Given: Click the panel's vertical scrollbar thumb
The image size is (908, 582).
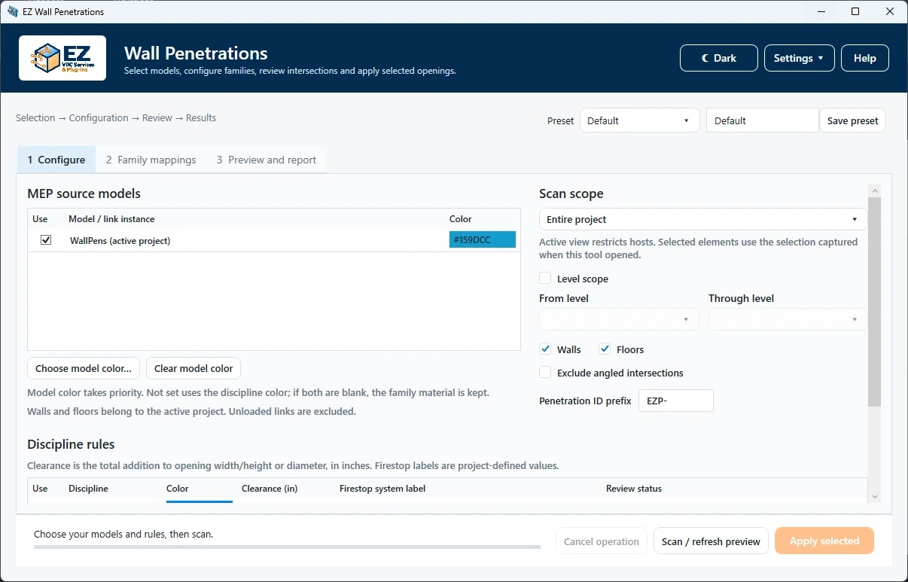Looking at the screenshot, I should 874,301.
